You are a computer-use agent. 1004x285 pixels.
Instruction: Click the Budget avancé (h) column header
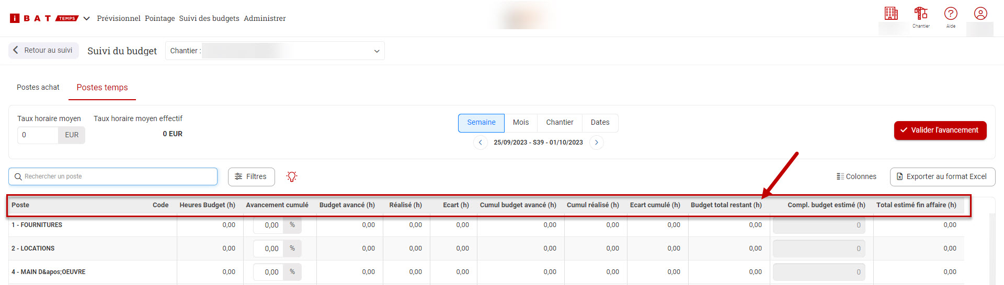pos(347,205)
